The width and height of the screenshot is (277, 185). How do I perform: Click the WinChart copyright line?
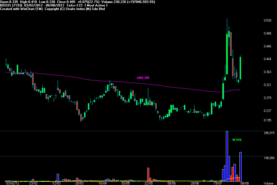tap(52, 9)
